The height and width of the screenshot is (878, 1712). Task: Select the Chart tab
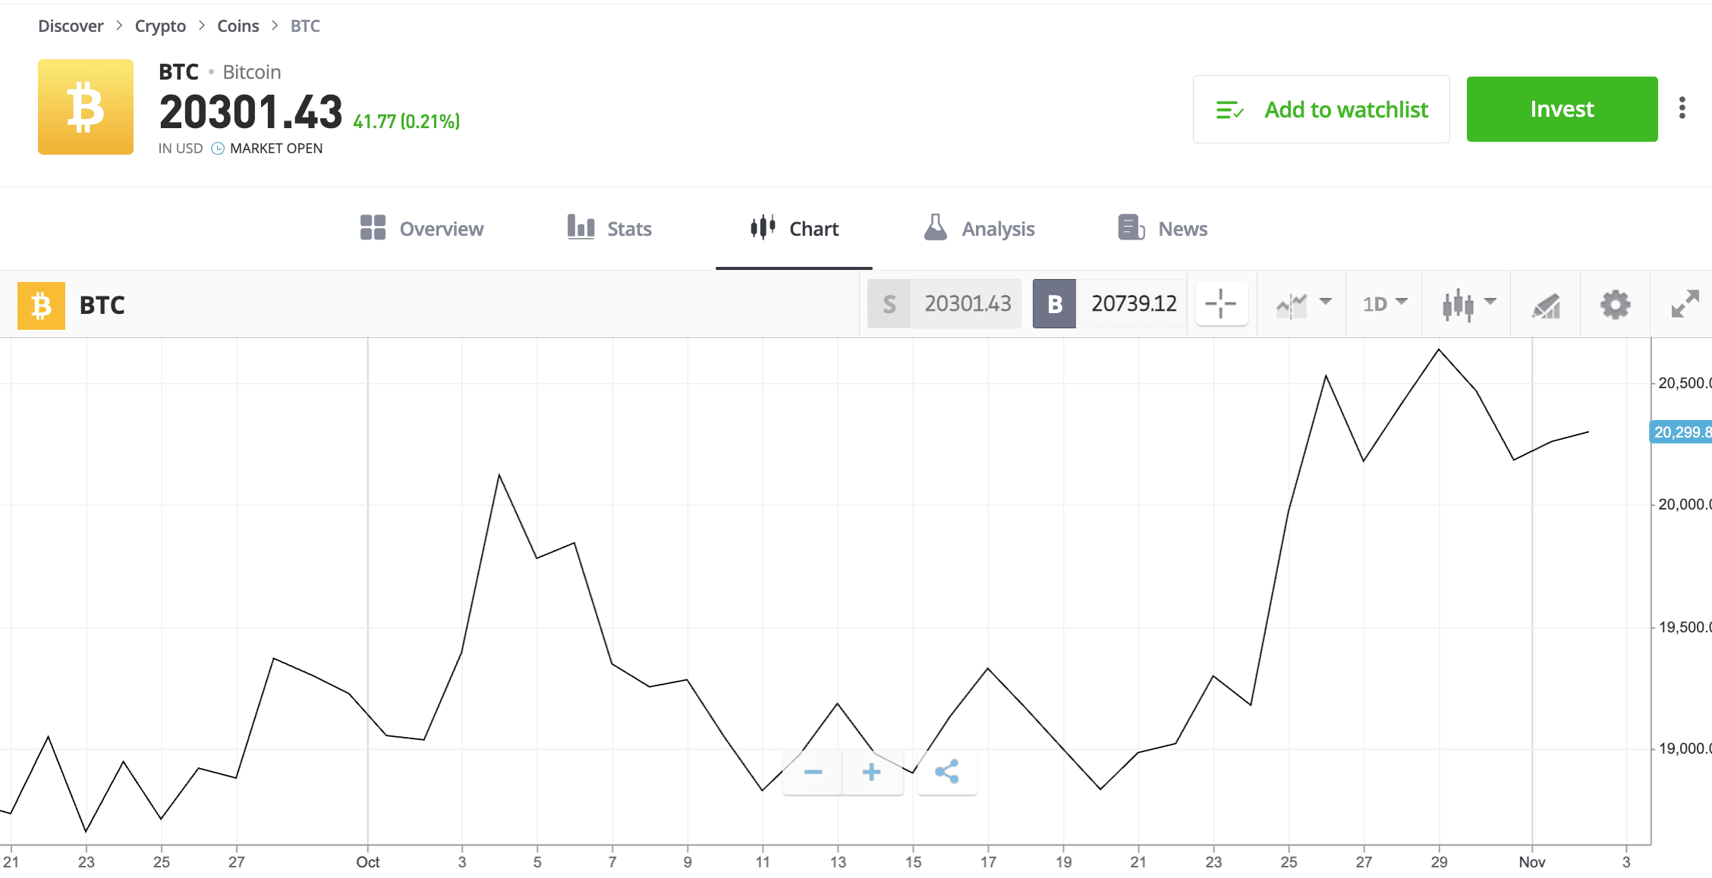[794, 228]
